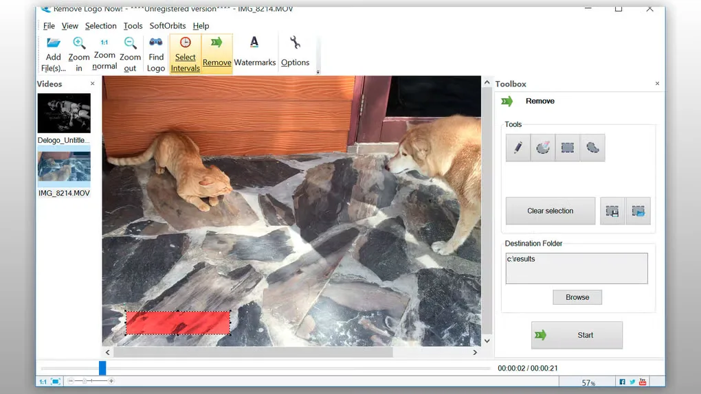Click the Save selection icon

click(612, 211)
